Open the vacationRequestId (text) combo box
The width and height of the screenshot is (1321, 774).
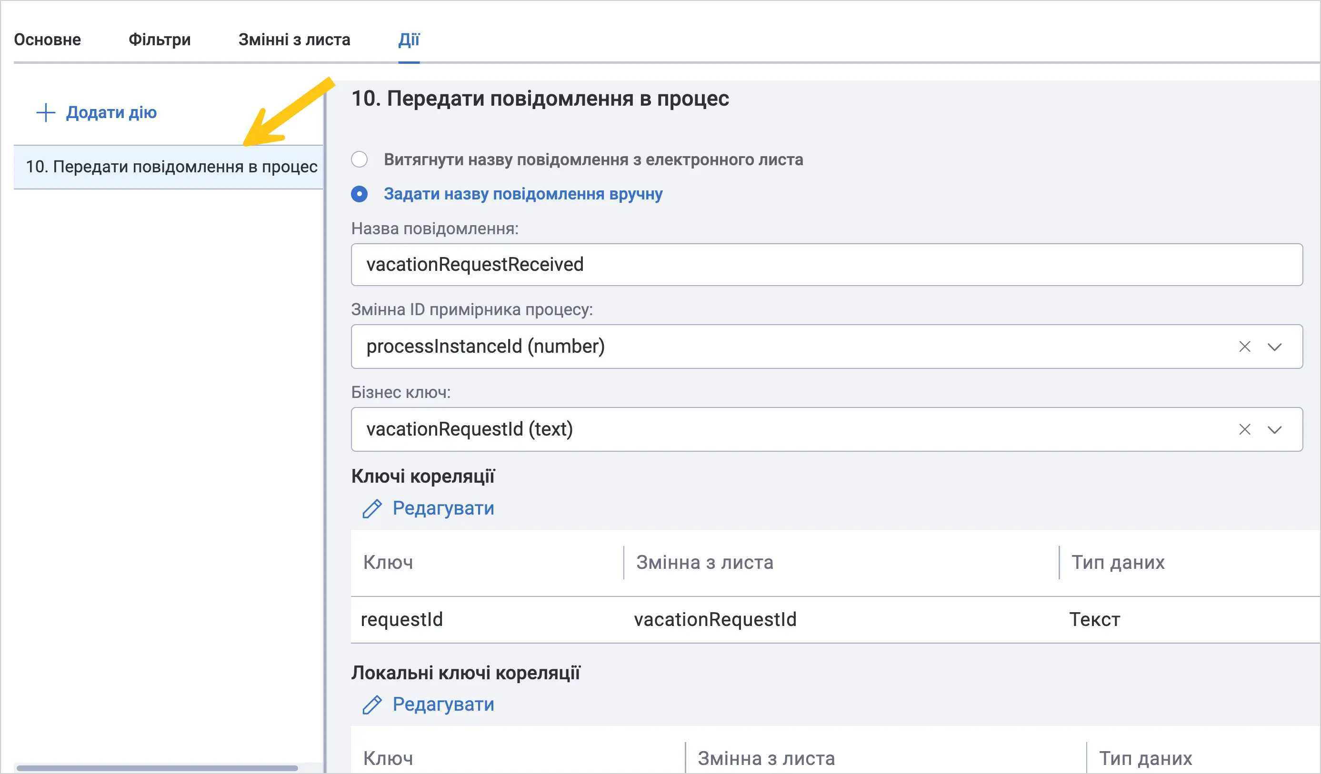[827, 429]
